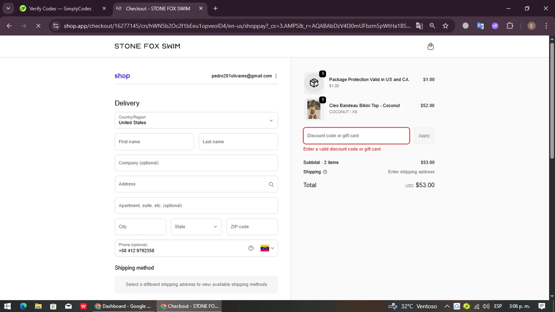Image resolution: width=555 pixels, height=312 pixels.
Task: Open the State dropdown
Action: [x=196, y=227]
